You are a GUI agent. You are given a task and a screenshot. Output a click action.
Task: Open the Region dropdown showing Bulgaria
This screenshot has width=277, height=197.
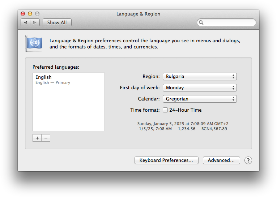tap(200, 77)
